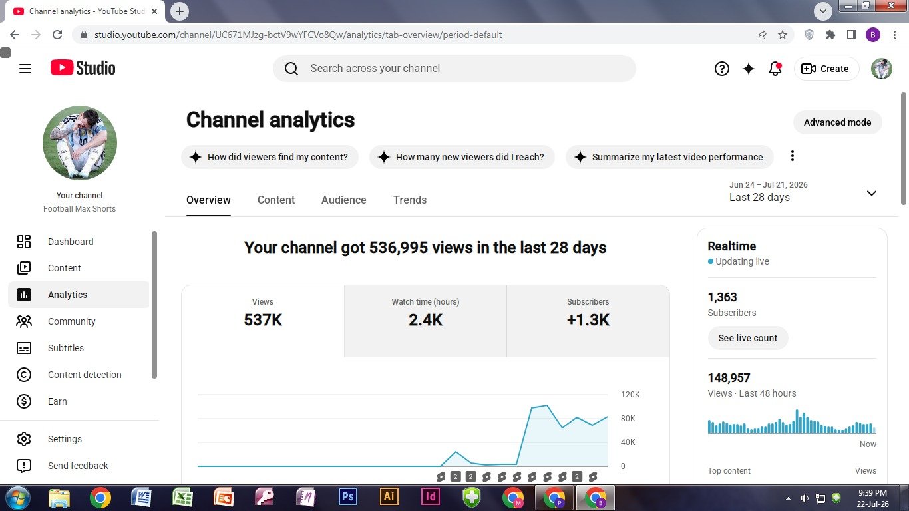Viewport: 909px width, 511px height.
Task: Click the left sidebar scrollbar
Action: 154,305
